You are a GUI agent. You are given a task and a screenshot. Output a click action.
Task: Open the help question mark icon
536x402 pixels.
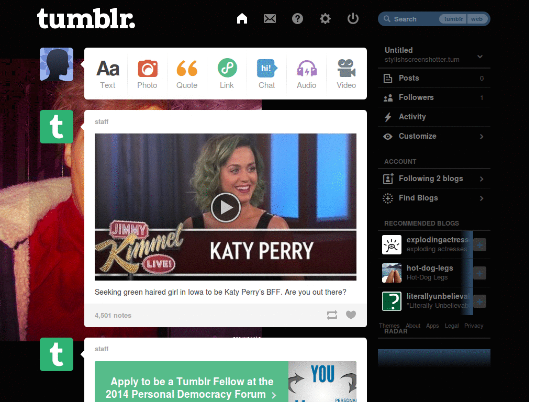[x=297, y=18]
